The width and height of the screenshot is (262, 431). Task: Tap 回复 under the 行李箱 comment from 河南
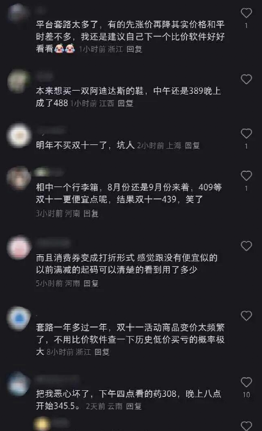[x=91, y=213]
